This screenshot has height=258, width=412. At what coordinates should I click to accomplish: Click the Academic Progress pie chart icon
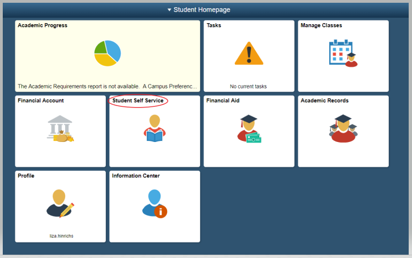pyautogui.click(x=108, y=53)
